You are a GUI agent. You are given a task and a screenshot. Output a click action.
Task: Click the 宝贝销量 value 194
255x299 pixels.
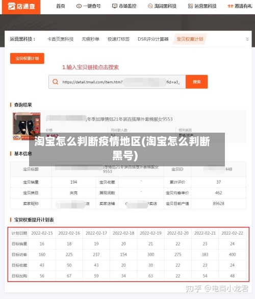pyautogui.click(x=73, y=182)
